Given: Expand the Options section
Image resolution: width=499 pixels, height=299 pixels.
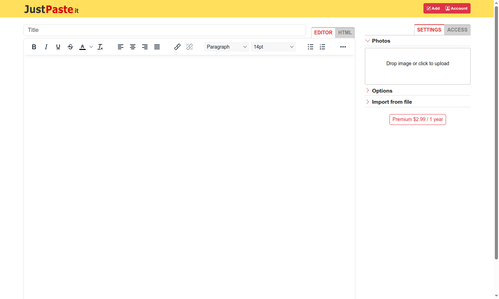Looking at the screenshot, I should [382, 91].
